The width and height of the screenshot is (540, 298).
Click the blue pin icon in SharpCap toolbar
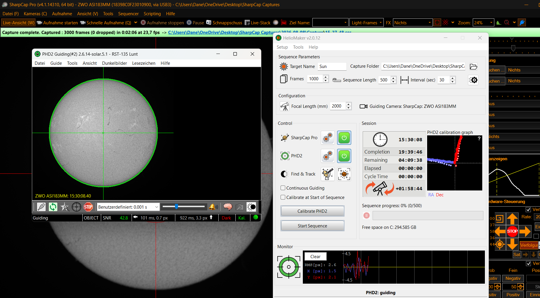(x=522, y=23)
